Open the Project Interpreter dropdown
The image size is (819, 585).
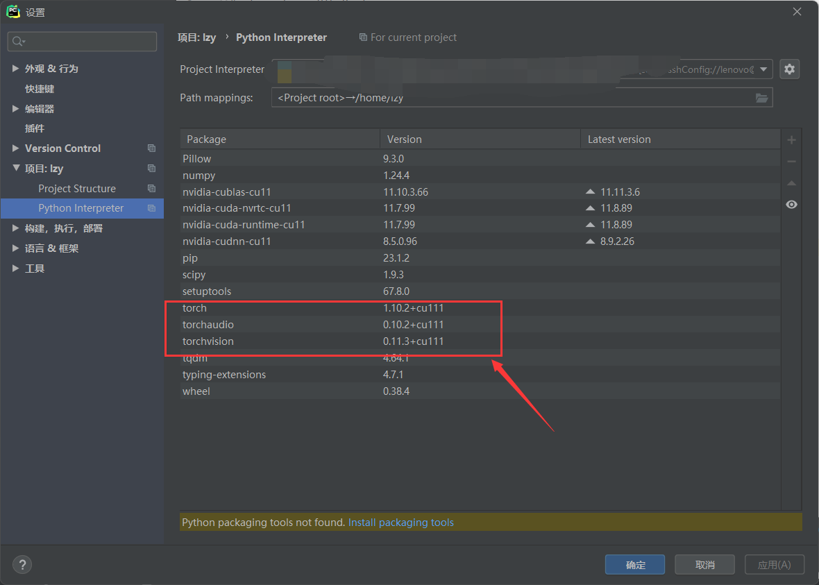(x=763, y=69)
